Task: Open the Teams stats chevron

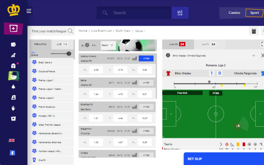Action: [221, 144]
